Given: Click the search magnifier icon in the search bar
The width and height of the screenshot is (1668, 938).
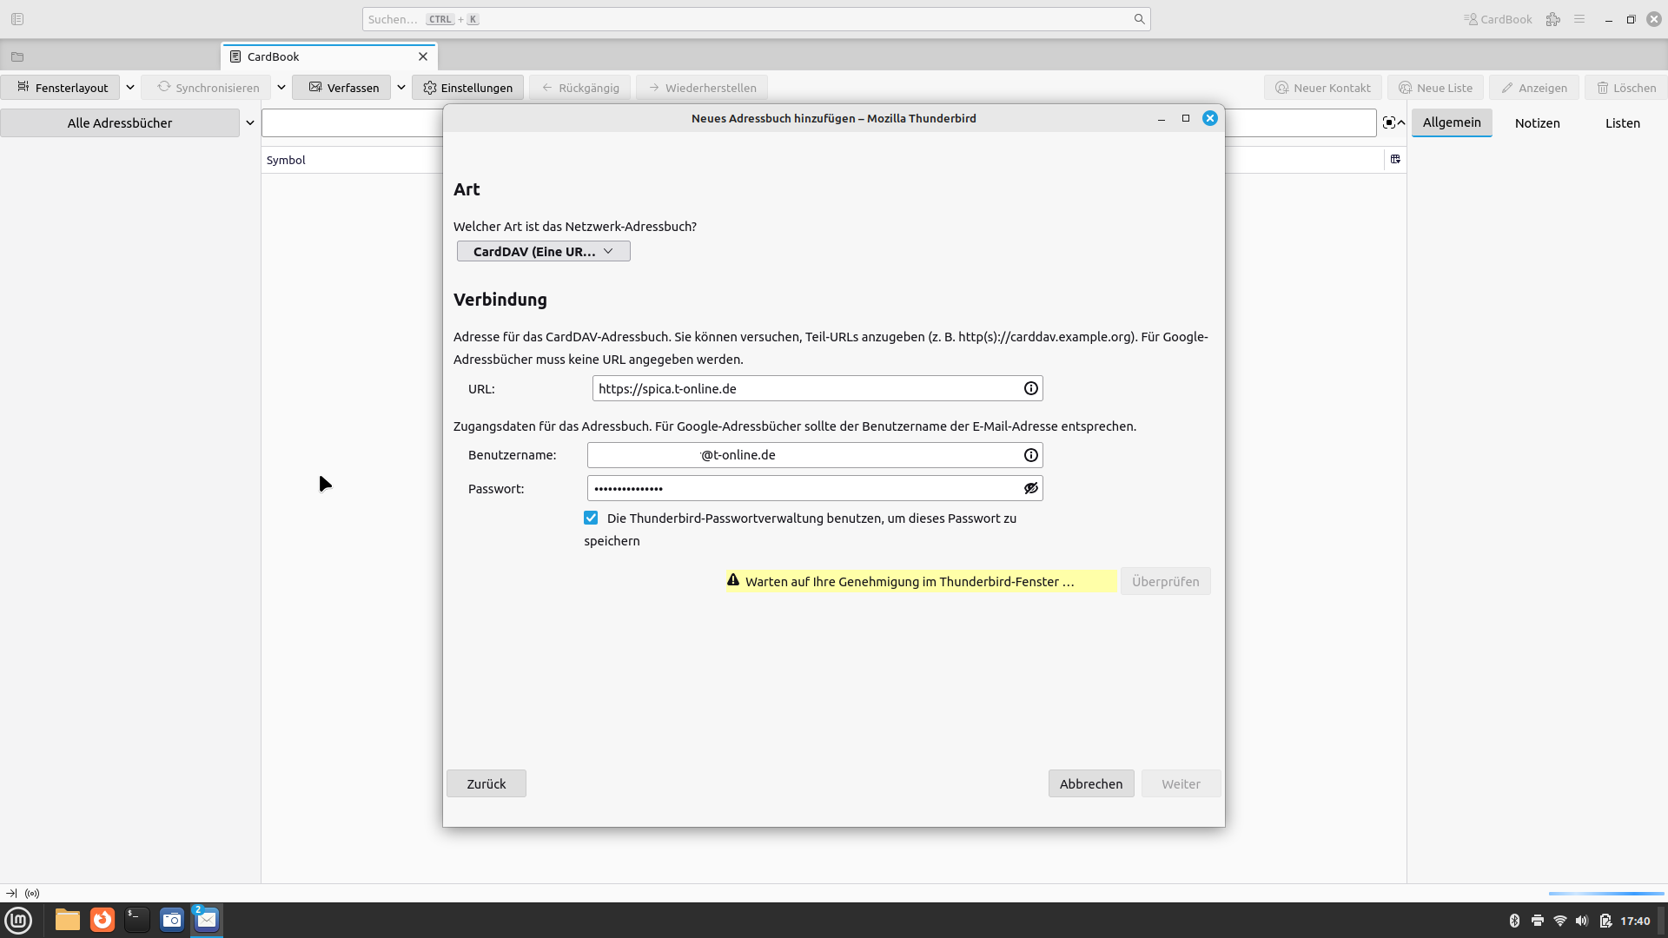Looking at the screenshot, I should pyautogui.click(x=1139, y=19).
